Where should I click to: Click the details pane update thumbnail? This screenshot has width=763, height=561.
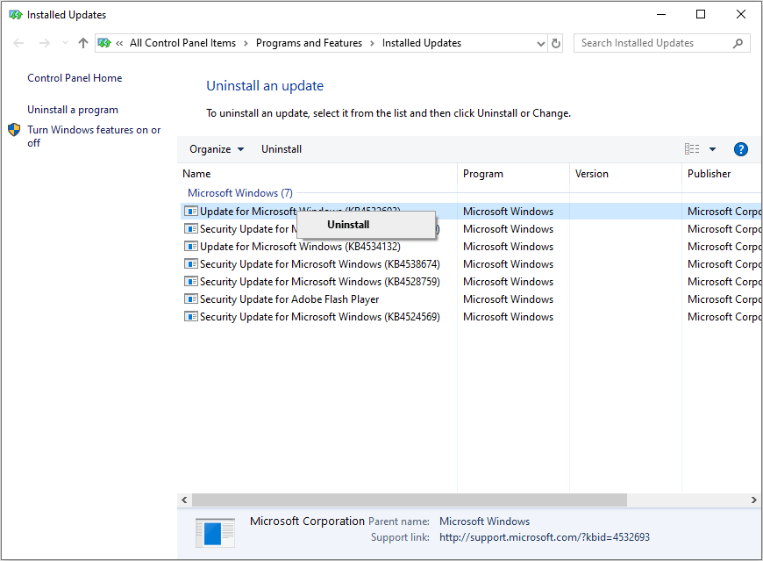pyautogui.click(x=215, y=533)
